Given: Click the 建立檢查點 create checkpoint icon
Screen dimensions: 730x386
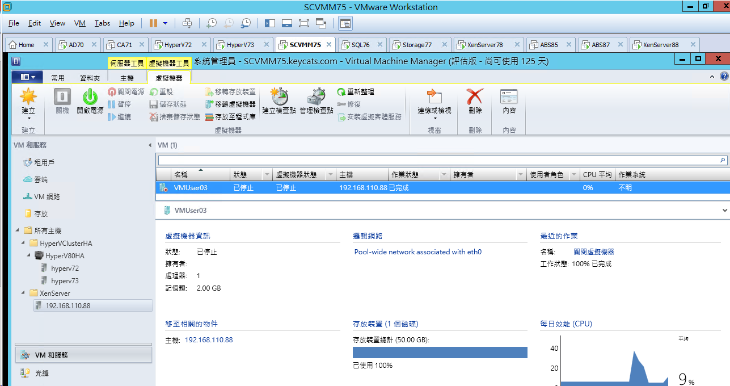Looking at the screenshot, I should click(x=279, y=96).
